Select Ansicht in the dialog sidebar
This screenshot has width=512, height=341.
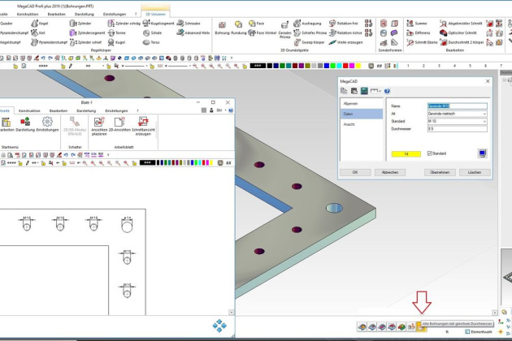(x=349, y=124)
